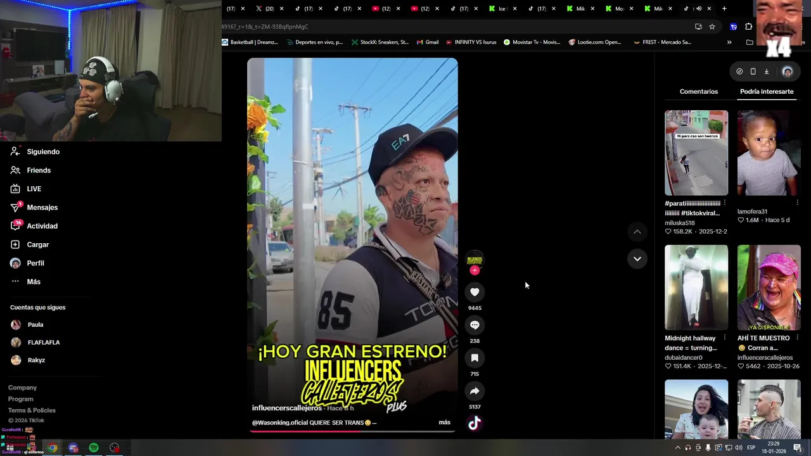Open influencerscallejeros username on the video caption
The height and width of the screenshot is (456, 811).
[286, 408]
